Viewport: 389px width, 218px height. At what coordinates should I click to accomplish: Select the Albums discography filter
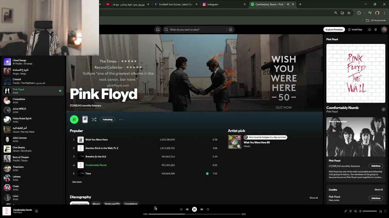[96, 204]
